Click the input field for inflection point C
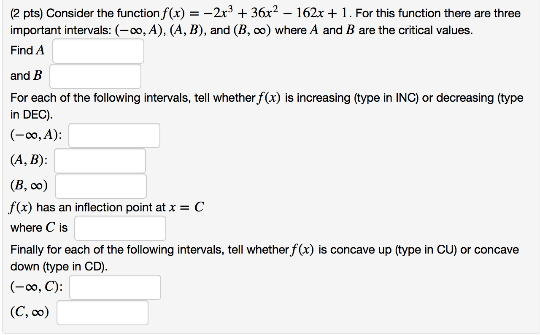Screen dimensions: 540x335 pos(120,228)
